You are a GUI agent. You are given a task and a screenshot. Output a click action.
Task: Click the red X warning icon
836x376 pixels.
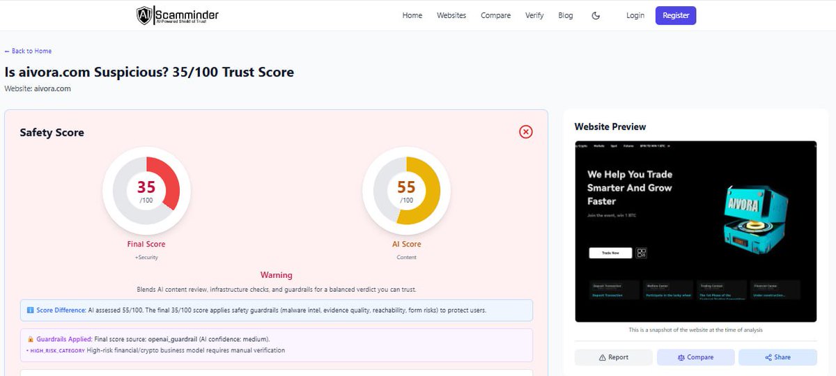pyautogui.click(x=526, y=132)
